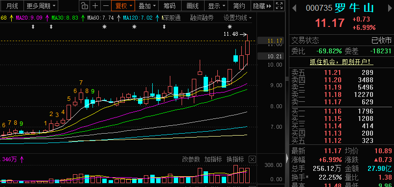Select the 买二 price 11.15
The width and height of the screenshot is (394, 187).
coord(332,118)
